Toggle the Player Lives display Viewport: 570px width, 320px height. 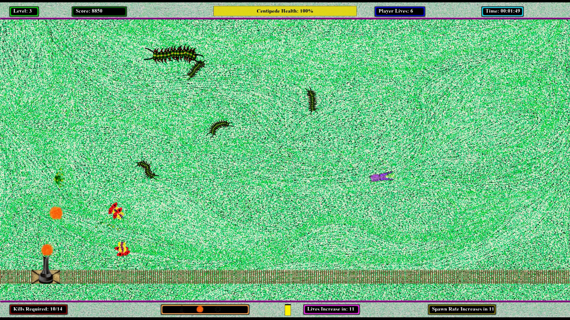pyautogui.click(x=400, y=11)
